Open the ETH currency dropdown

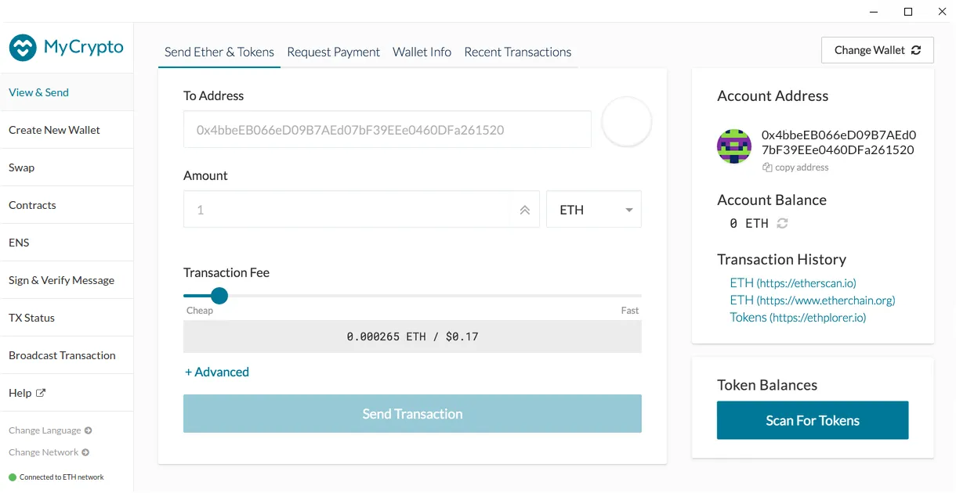tap(594, 210)
